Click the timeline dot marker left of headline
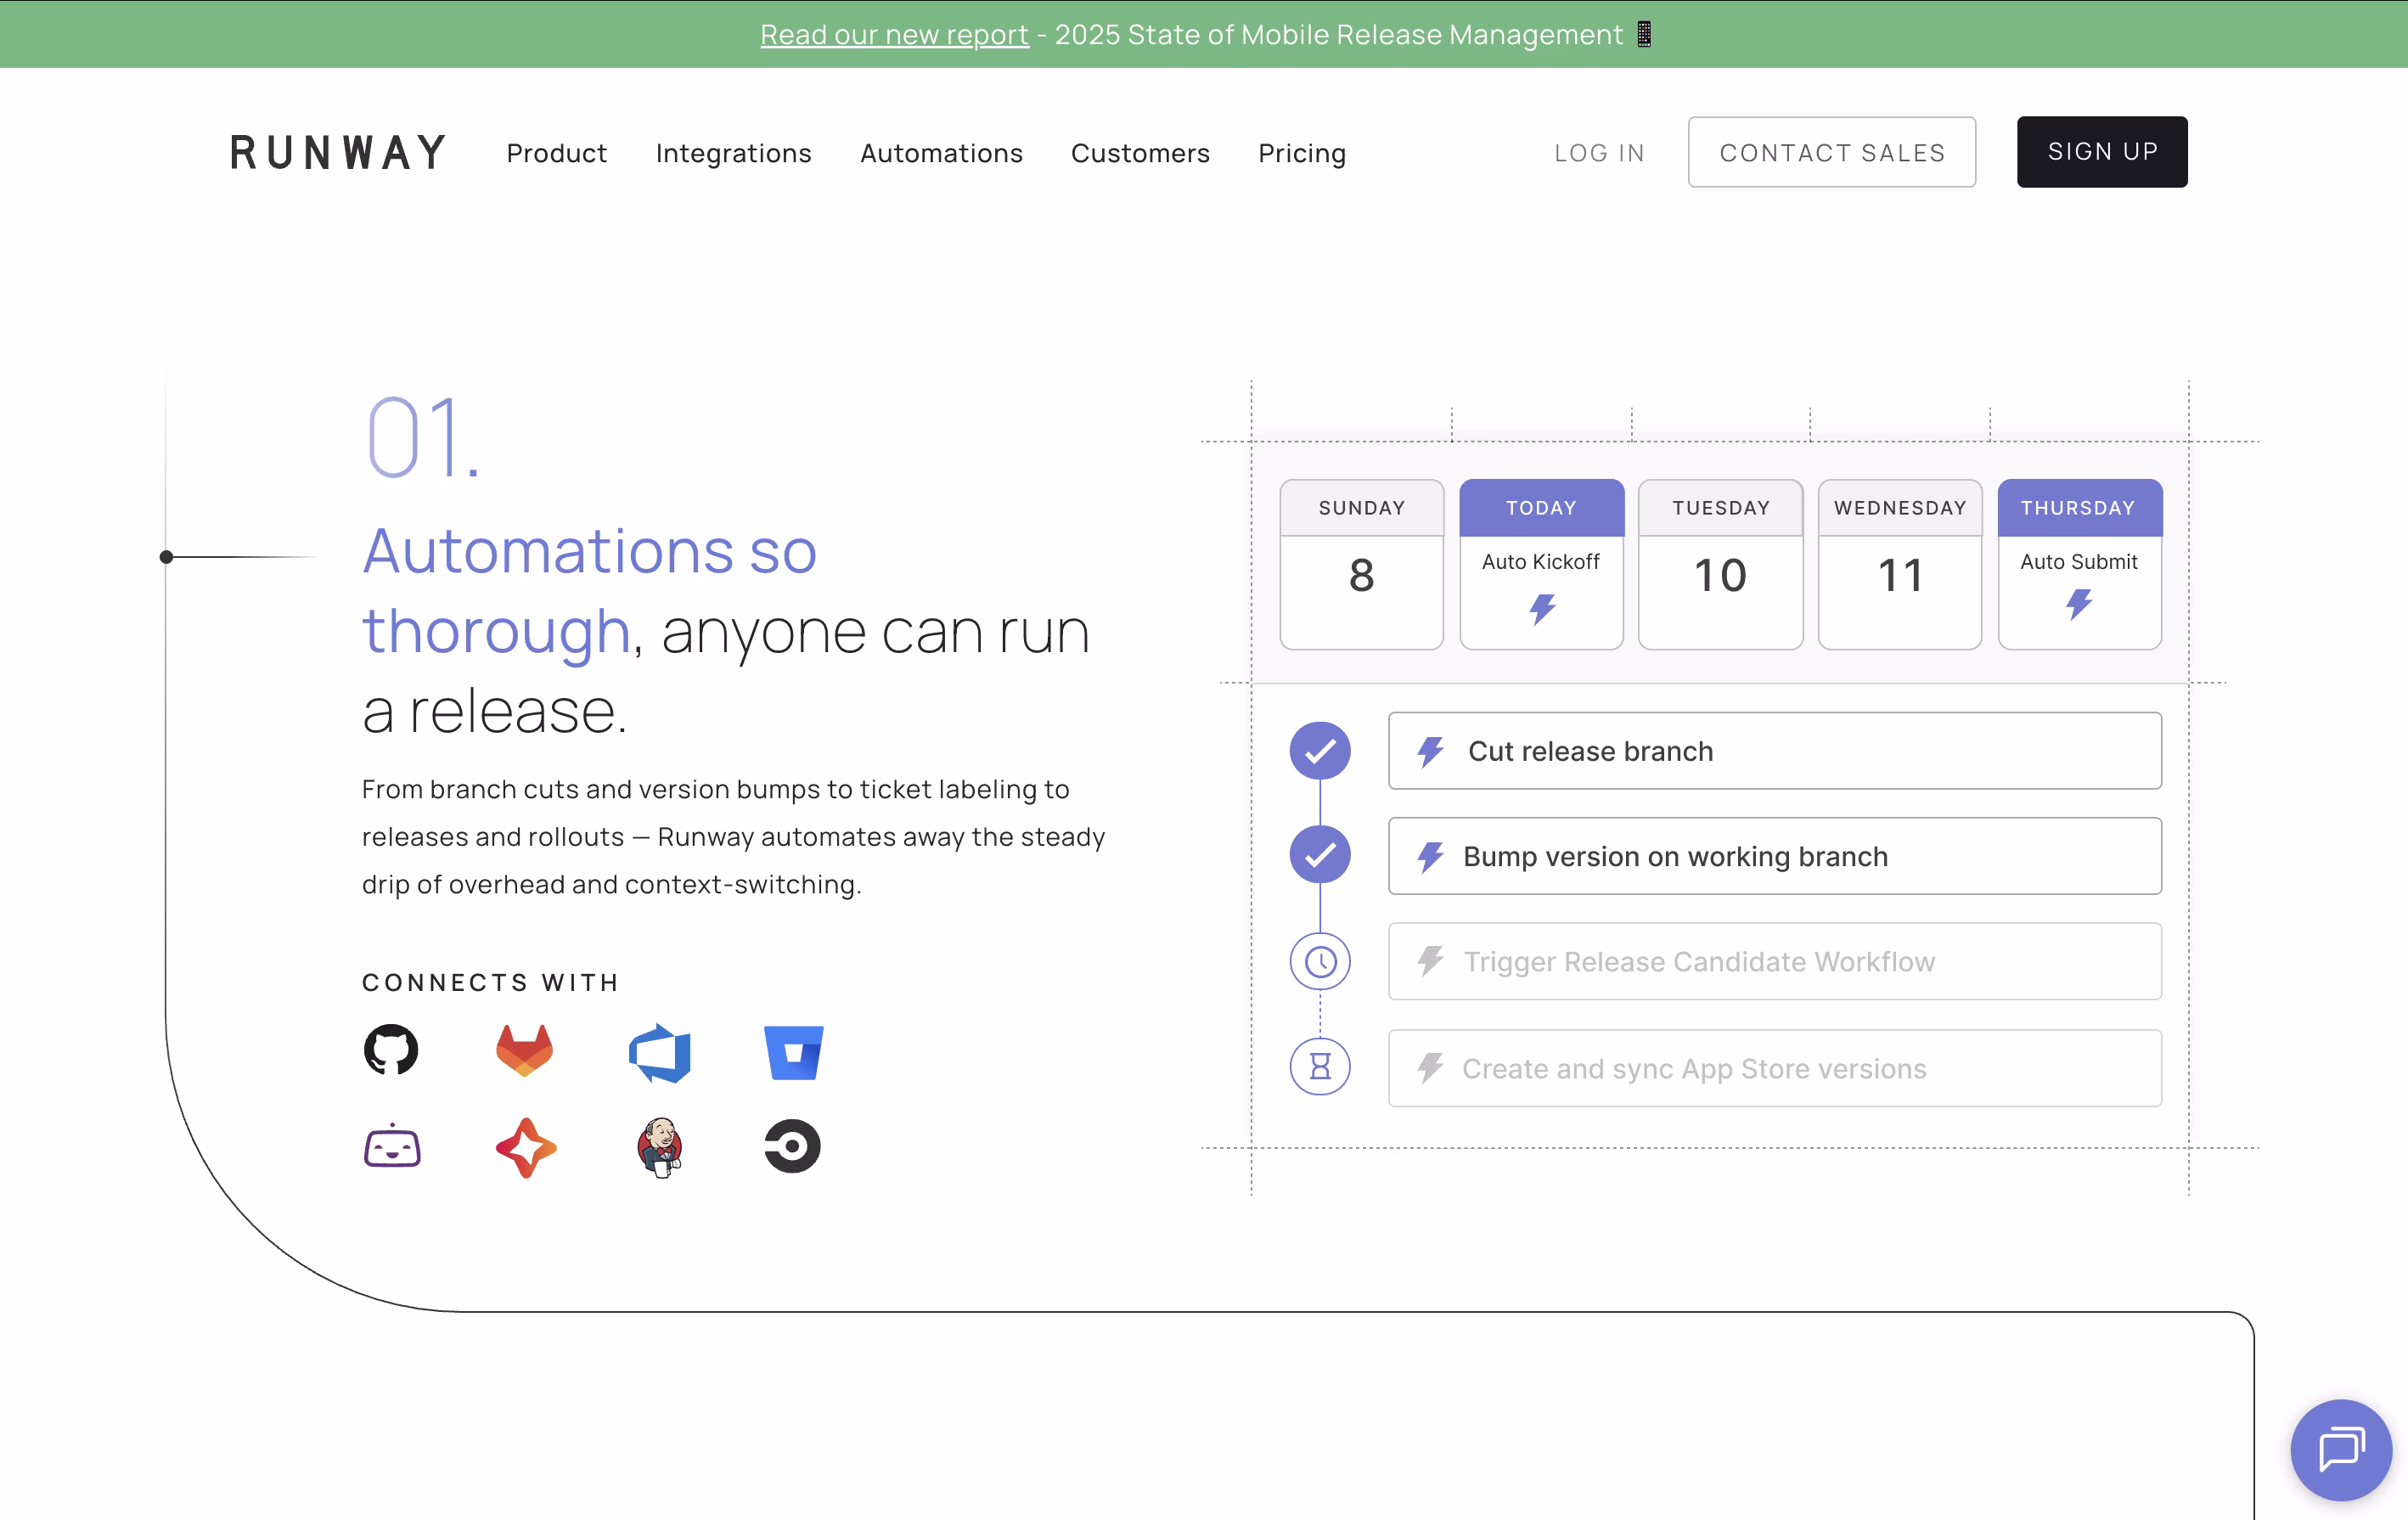 click(166, 557)
